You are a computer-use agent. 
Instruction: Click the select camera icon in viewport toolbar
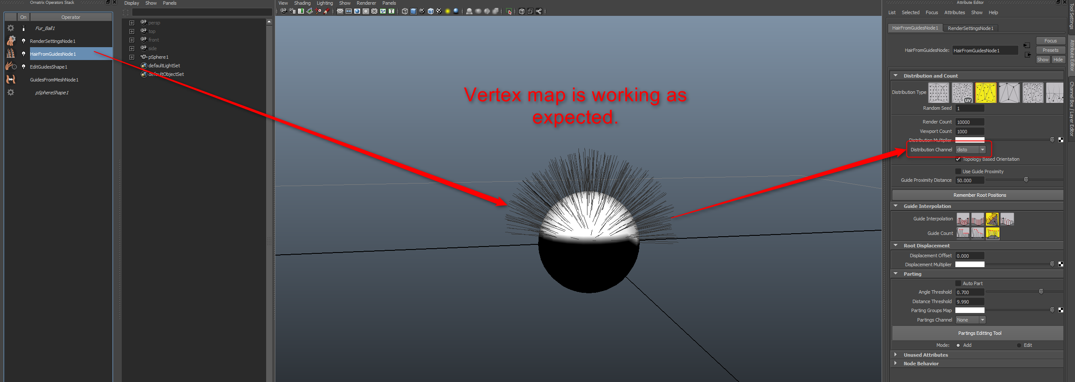(283, 11)
